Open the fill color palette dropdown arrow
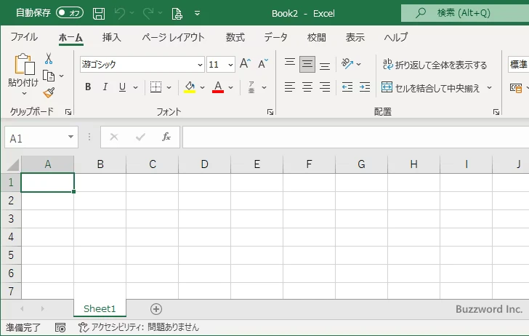 coord(202,87)
